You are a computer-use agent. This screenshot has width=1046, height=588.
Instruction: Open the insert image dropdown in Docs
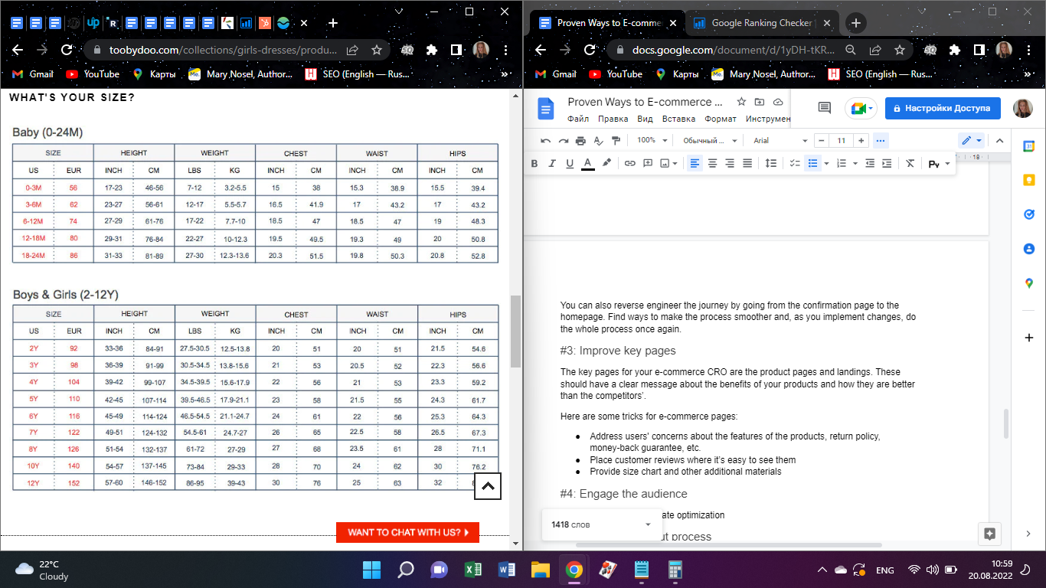(669, 163)
